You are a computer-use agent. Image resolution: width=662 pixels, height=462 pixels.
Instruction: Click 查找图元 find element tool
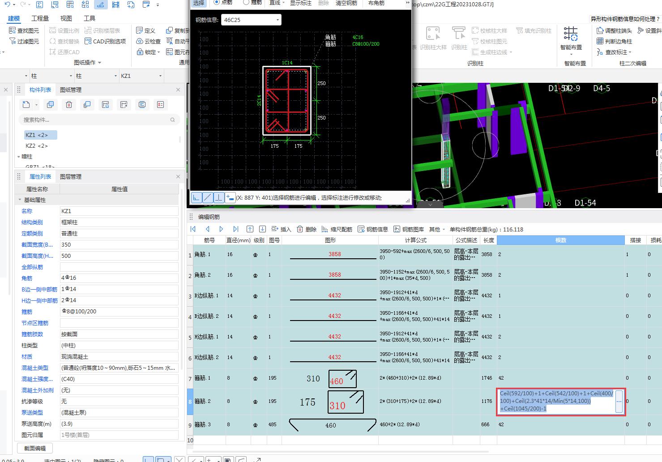[24, 30]
